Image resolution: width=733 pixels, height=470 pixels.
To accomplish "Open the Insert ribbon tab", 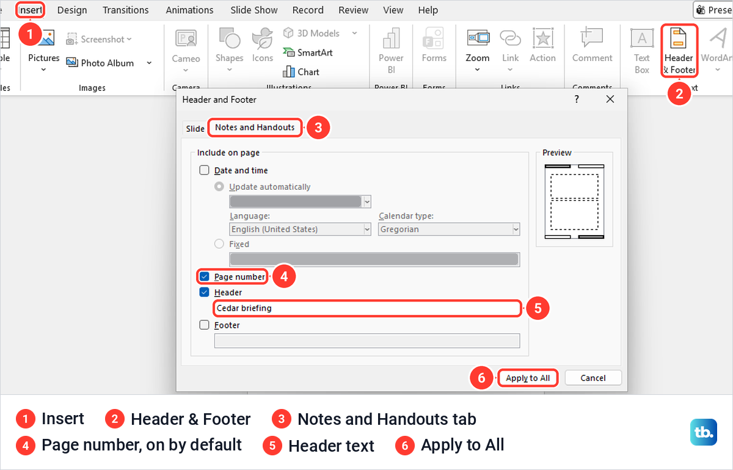I will (30, 10).
